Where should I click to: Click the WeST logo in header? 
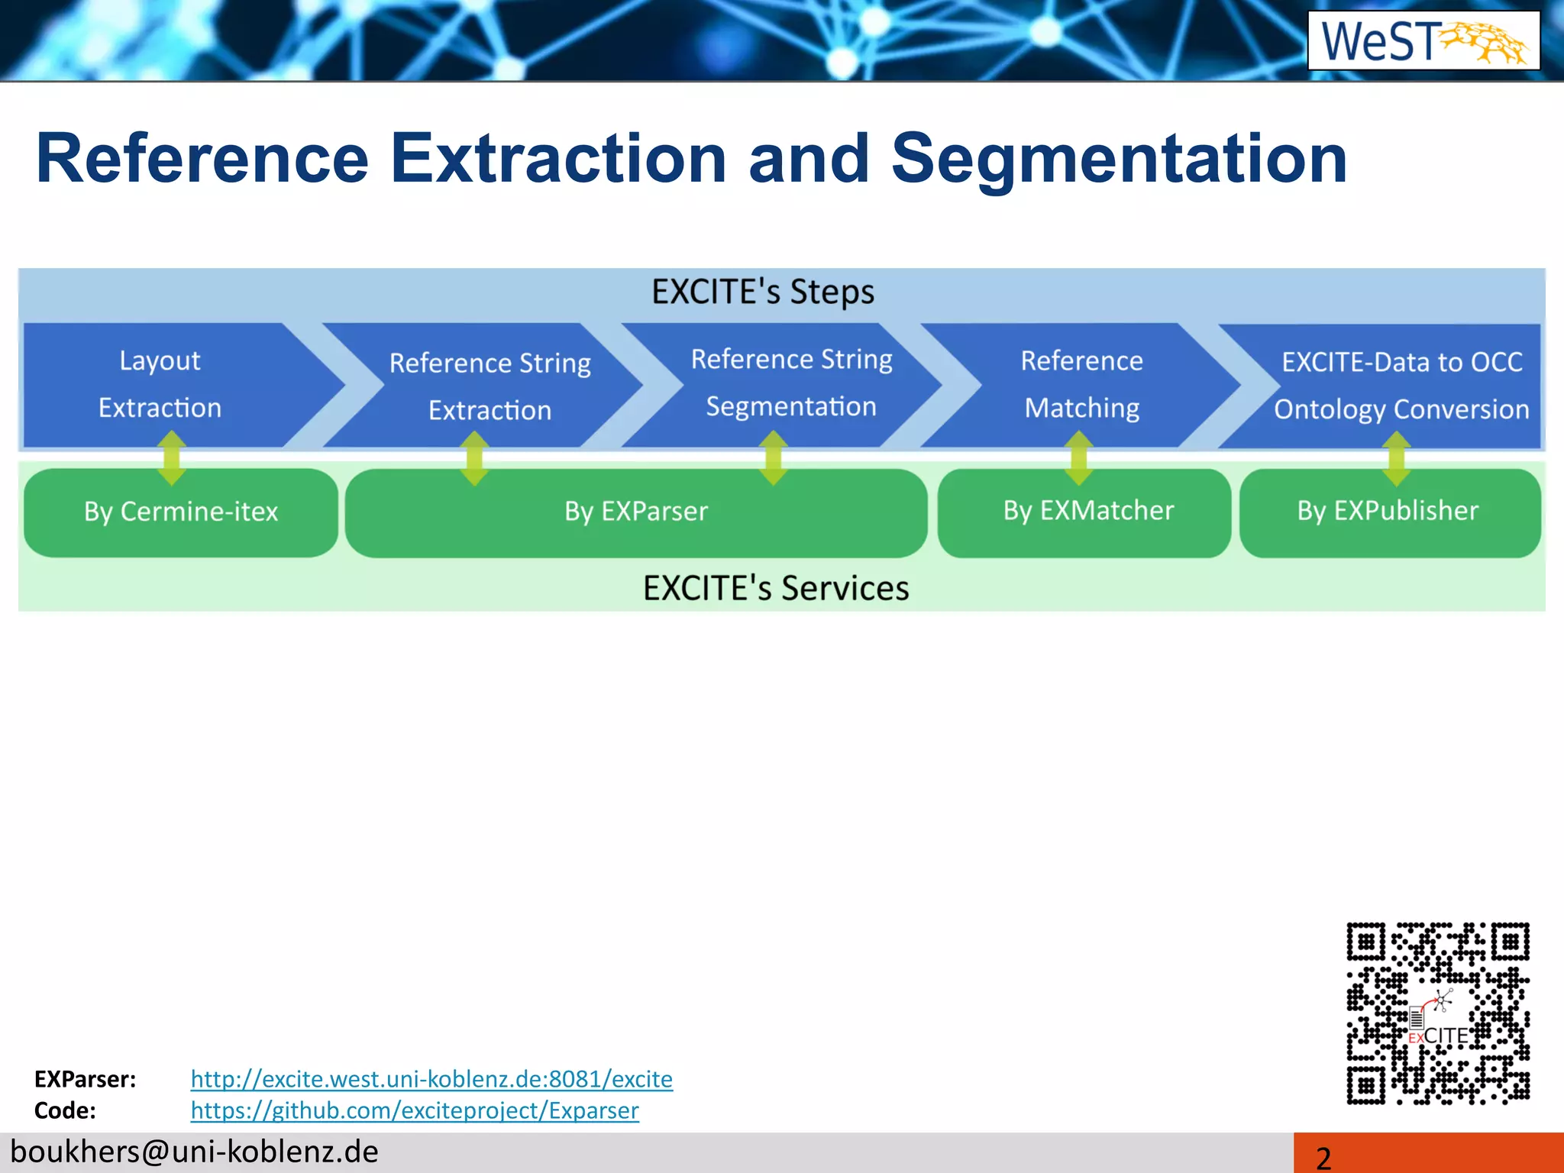[x=1423, y=40]
